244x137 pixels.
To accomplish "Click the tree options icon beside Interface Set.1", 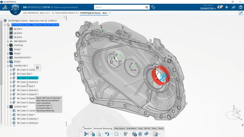I will (x=38, y=68).
